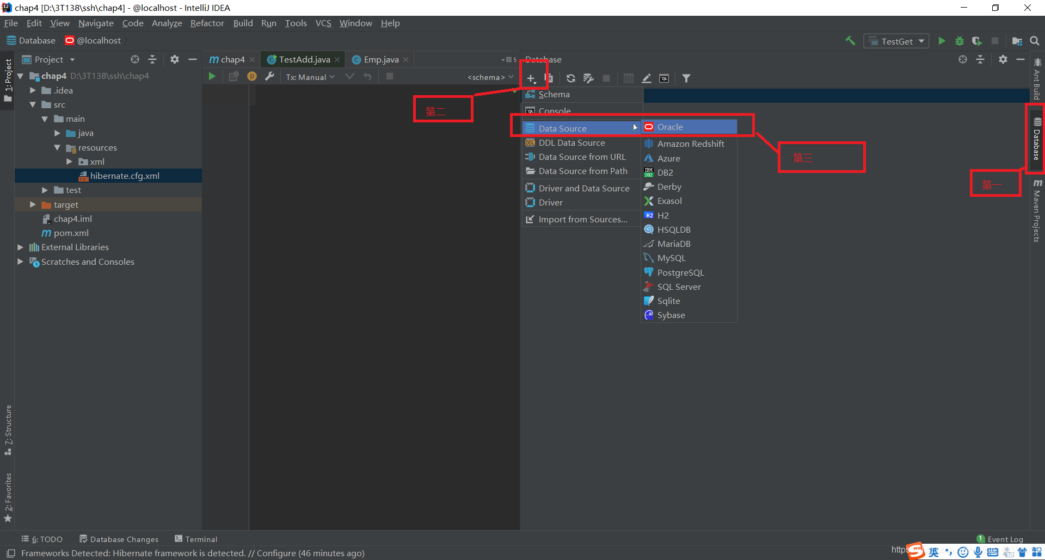Screen dimensions: 1045x560
Task: Open console settings wrench icon
Action: click(x=269, y=77)
